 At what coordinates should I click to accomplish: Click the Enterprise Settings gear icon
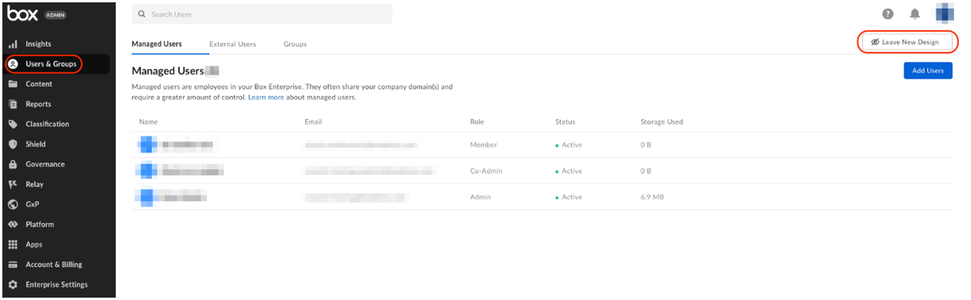[x=12, y=285]
